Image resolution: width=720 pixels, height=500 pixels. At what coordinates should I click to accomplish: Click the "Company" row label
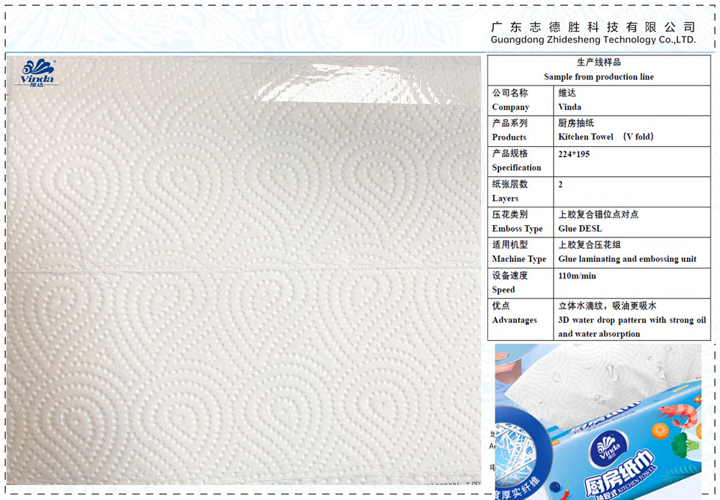pos(510,107)
